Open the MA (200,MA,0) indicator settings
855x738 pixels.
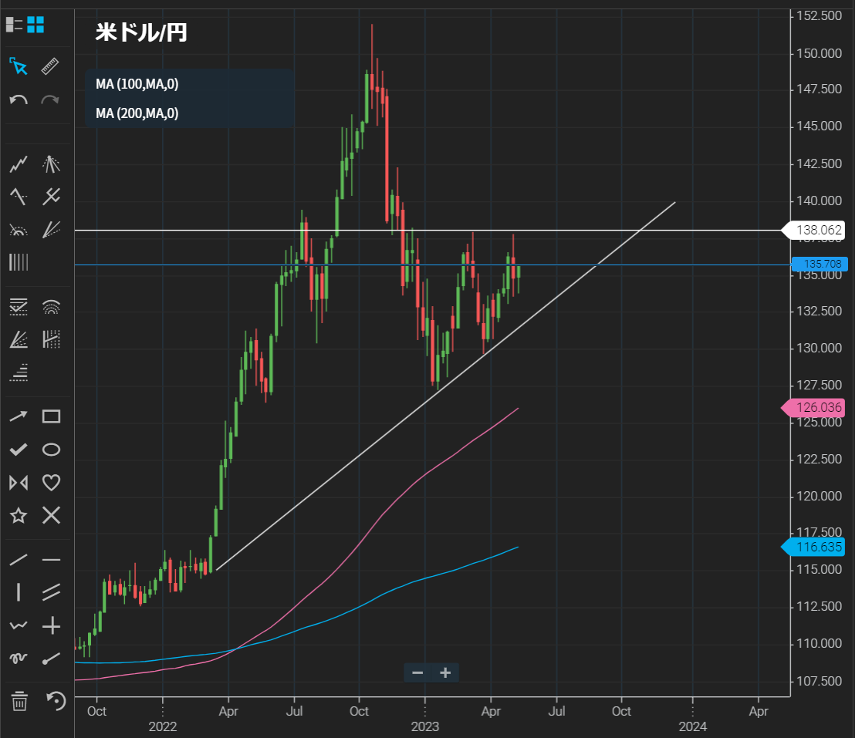click(x=137, y=113)
